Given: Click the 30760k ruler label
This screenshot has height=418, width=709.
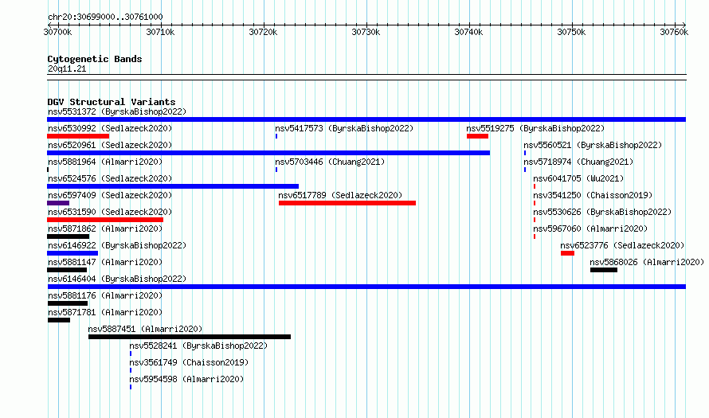Looking at the screenshot, I should [674, 32].
